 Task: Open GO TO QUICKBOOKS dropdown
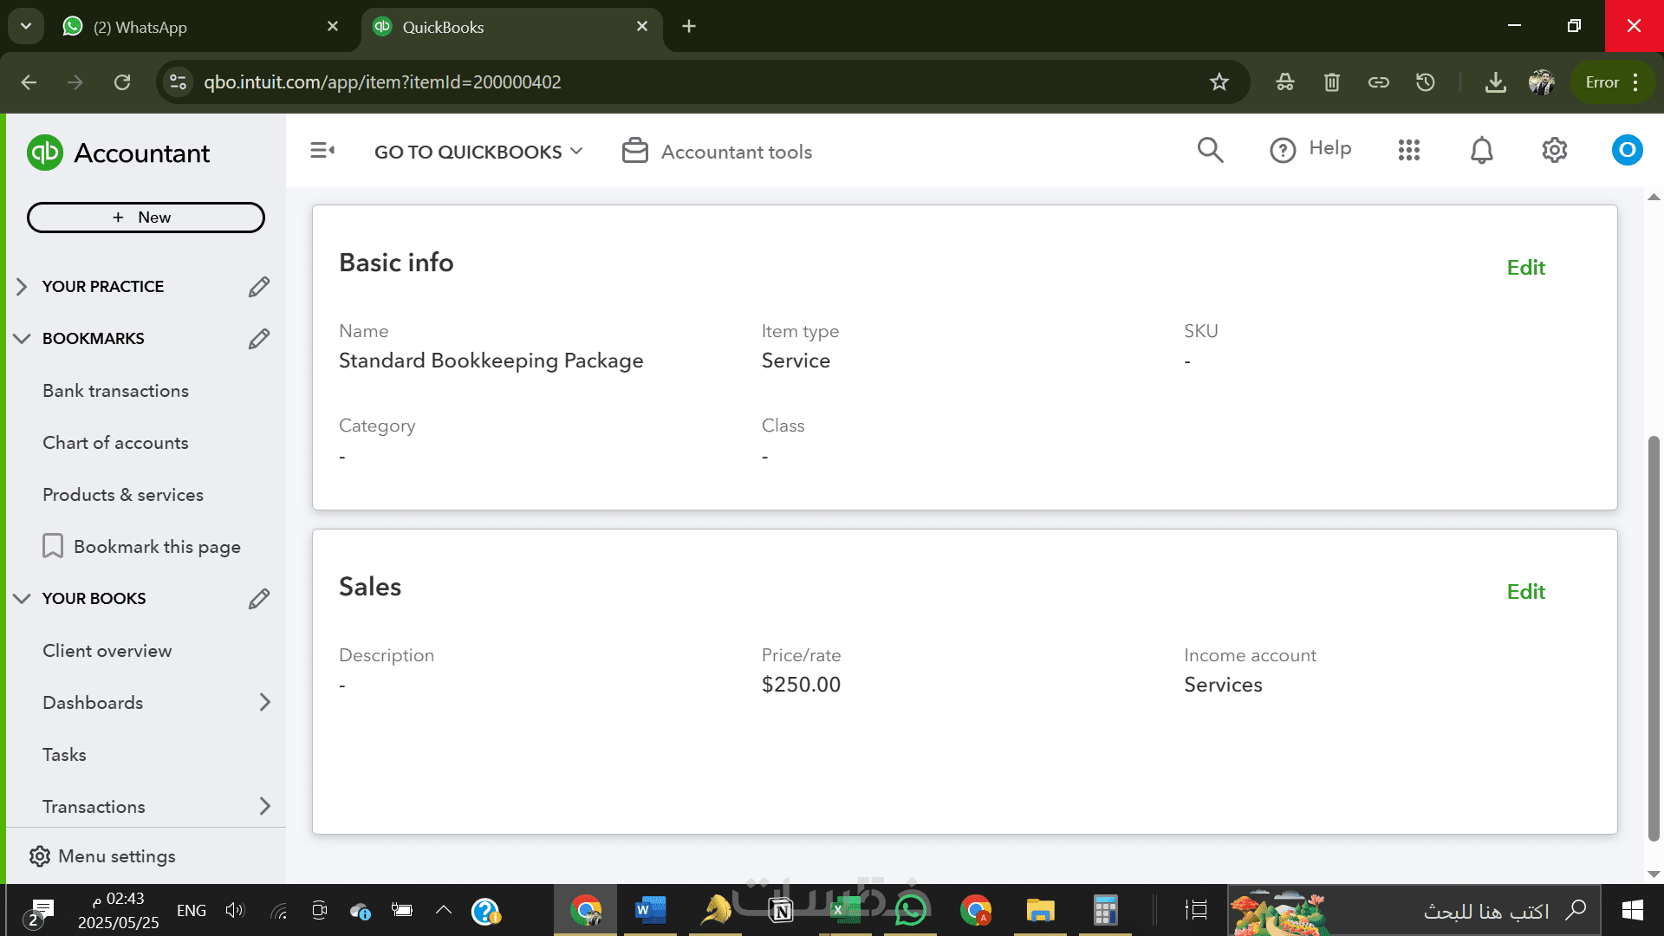point(478,152)
